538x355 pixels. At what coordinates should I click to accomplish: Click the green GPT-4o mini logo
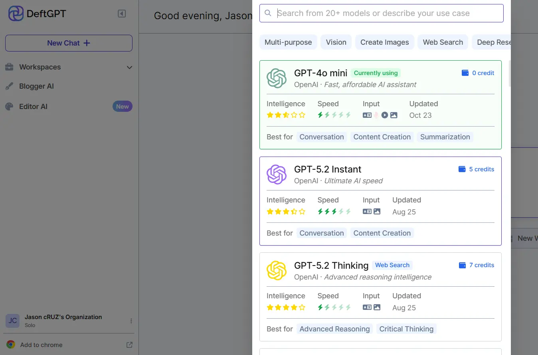point(277,78)
